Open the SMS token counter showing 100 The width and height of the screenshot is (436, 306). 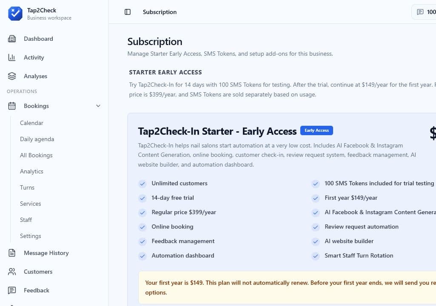coord(425,12)
